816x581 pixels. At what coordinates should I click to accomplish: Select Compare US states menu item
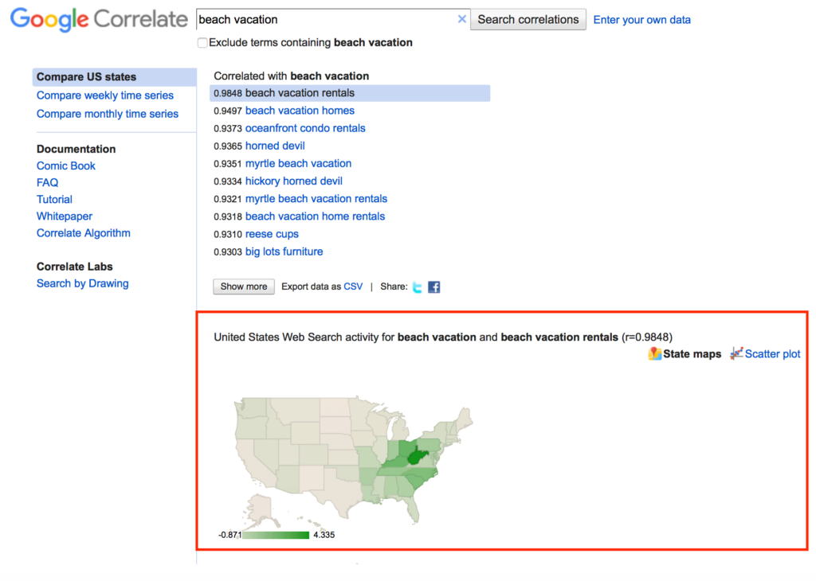click(x=86, y=77)
